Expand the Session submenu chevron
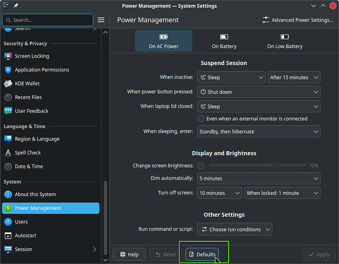The image size is (339, 264). [x=95, y=250]
